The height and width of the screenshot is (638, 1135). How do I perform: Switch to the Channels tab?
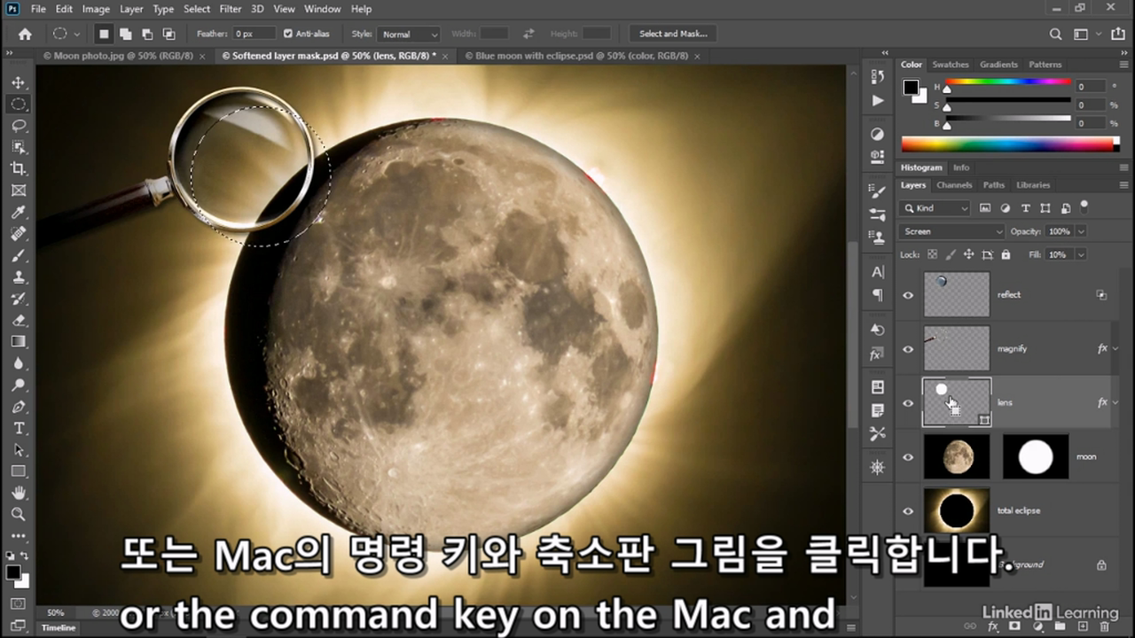click(x=954, y=185)
